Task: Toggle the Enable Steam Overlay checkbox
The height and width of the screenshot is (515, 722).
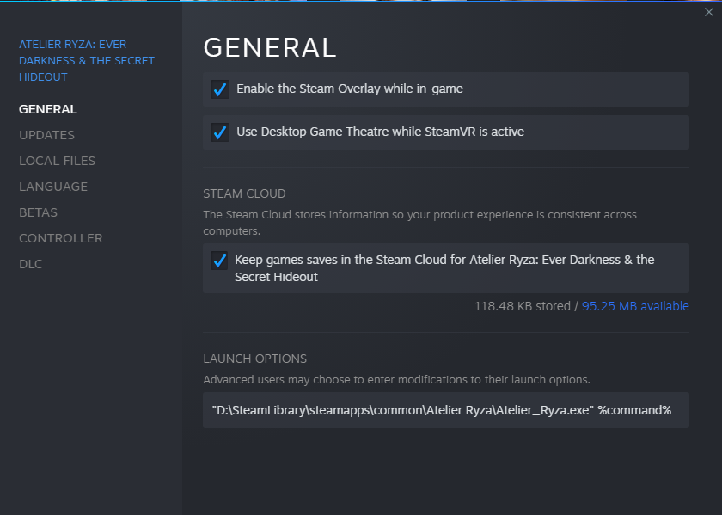Action: [220, 89]
